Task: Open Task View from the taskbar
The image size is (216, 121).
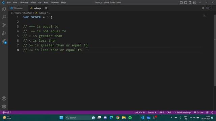Action: point(99,118)
